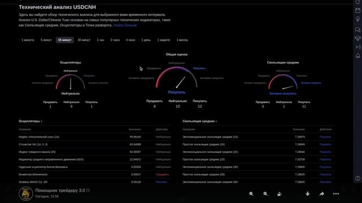The width and height of the screenshot is (362, 203).
Task: Download the image with arrow icon
Action: coord(308,194)
